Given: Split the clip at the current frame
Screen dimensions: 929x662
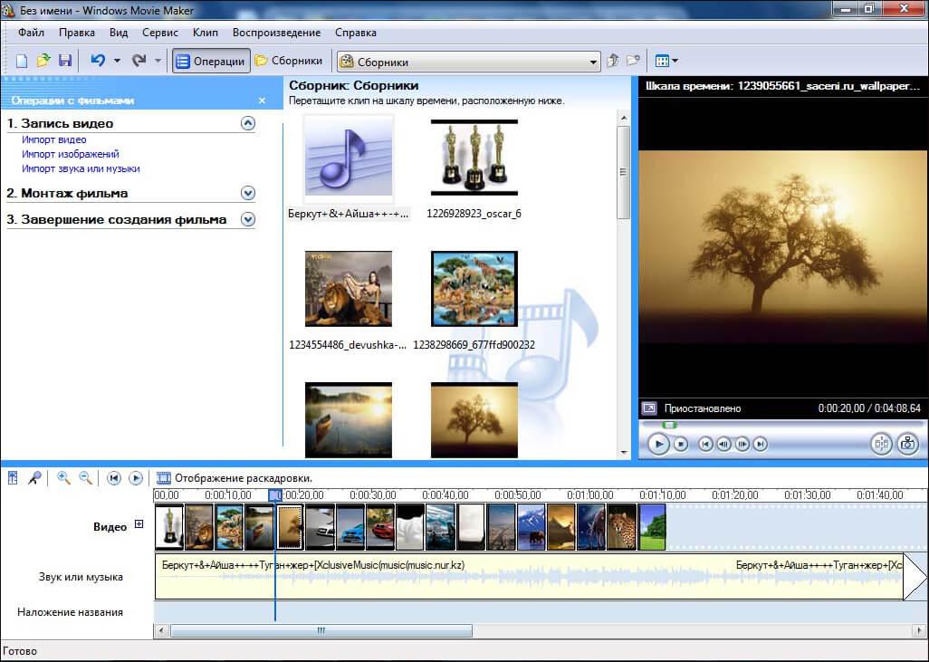Looking at the screenshot, I should 882,444.
